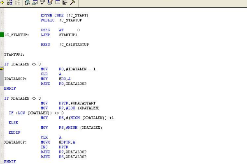Click the STARTUP1: label in the code

(x=14, y=54)
